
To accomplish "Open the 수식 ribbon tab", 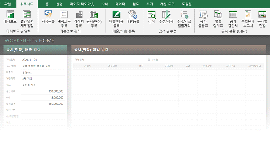I will (105, 4).
